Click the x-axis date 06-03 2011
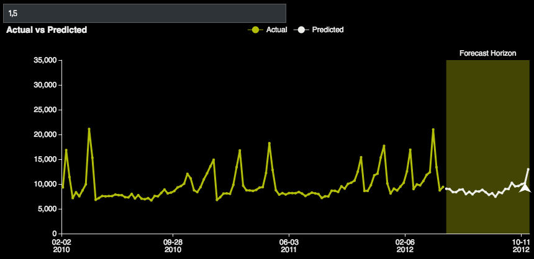The width and height of the screenshot is (534, 259). point(289,246)
